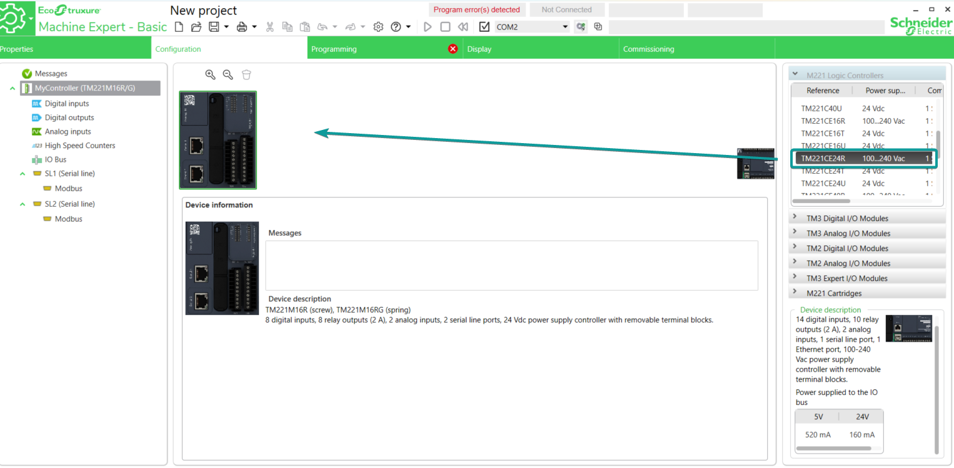Click the Save floppy disk icon

[x=214, y=27]
